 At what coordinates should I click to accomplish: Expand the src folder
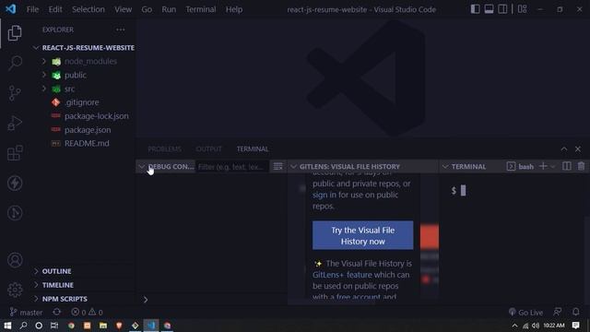pos(44,89)
